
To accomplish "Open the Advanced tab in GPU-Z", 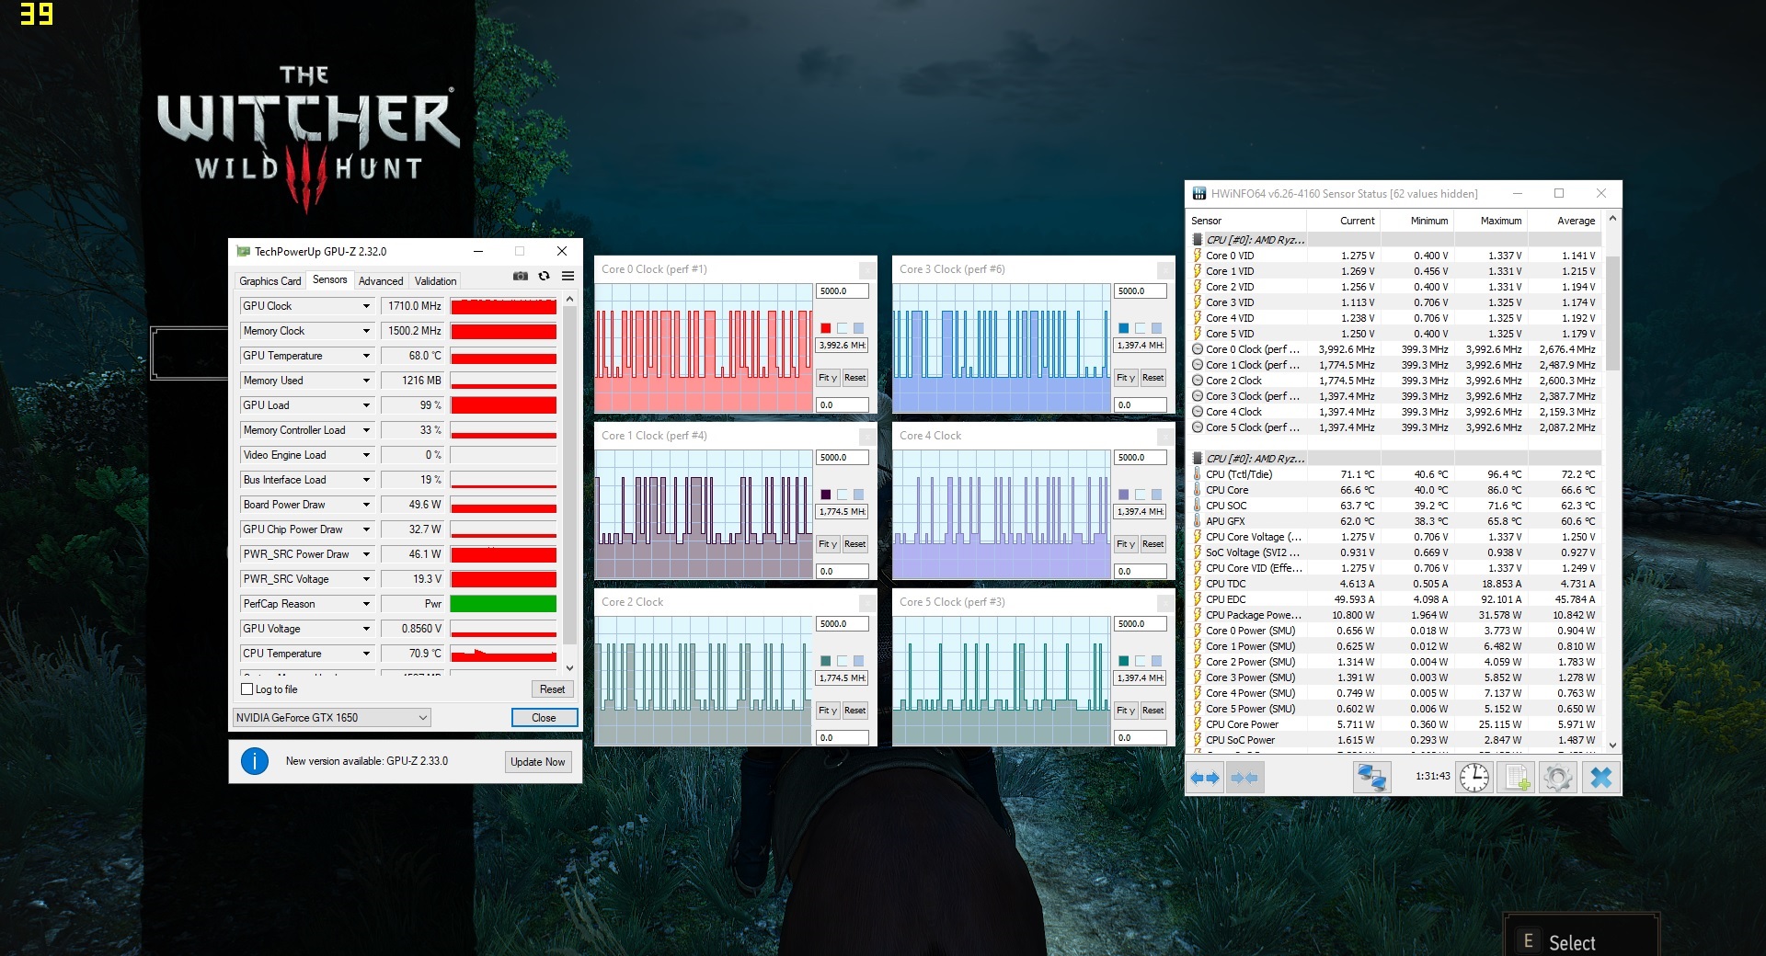I will [x=381, y=281].
